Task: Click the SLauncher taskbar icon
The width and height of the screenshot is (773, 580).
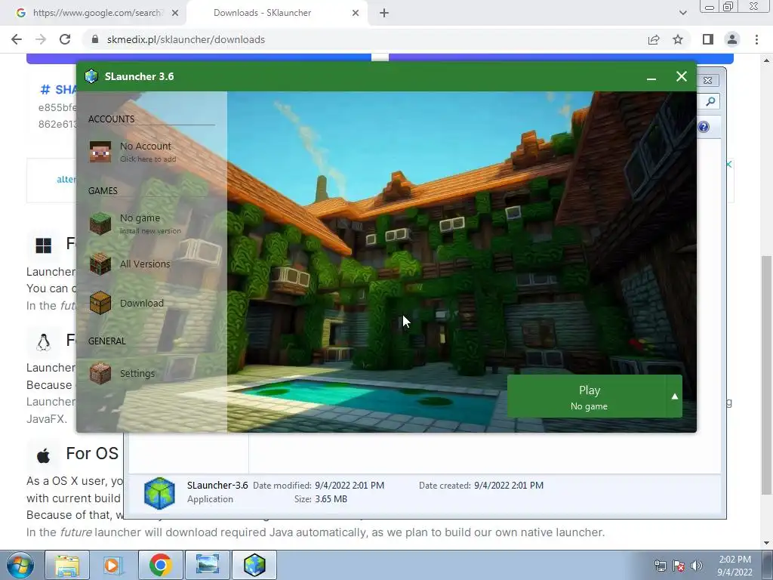Action: 254,565
